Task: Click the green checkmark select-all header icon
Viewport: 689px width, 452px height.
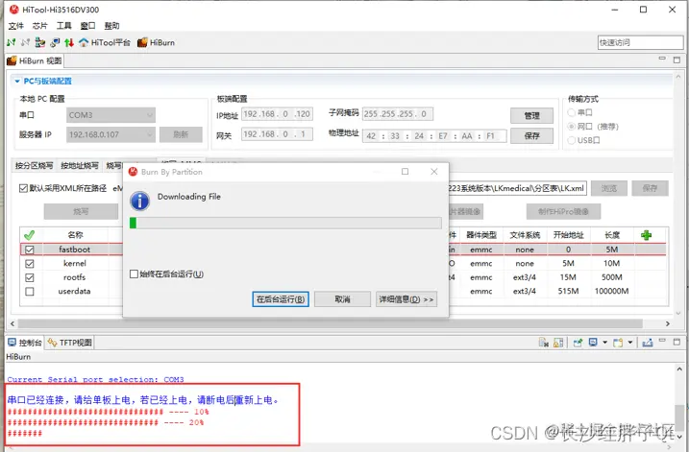Action: 30,235
